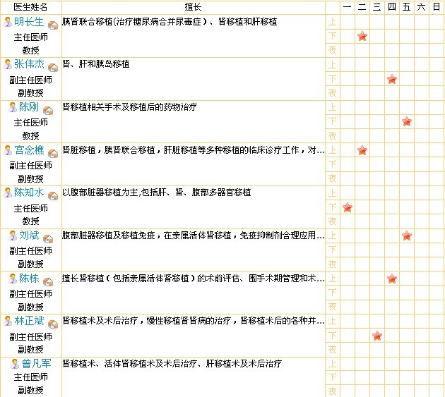Click 林正斌's specialty text 肾移植术及术后治疗
Image resolution: width=445 pixels, height=397 pixels.
[194, 321]
